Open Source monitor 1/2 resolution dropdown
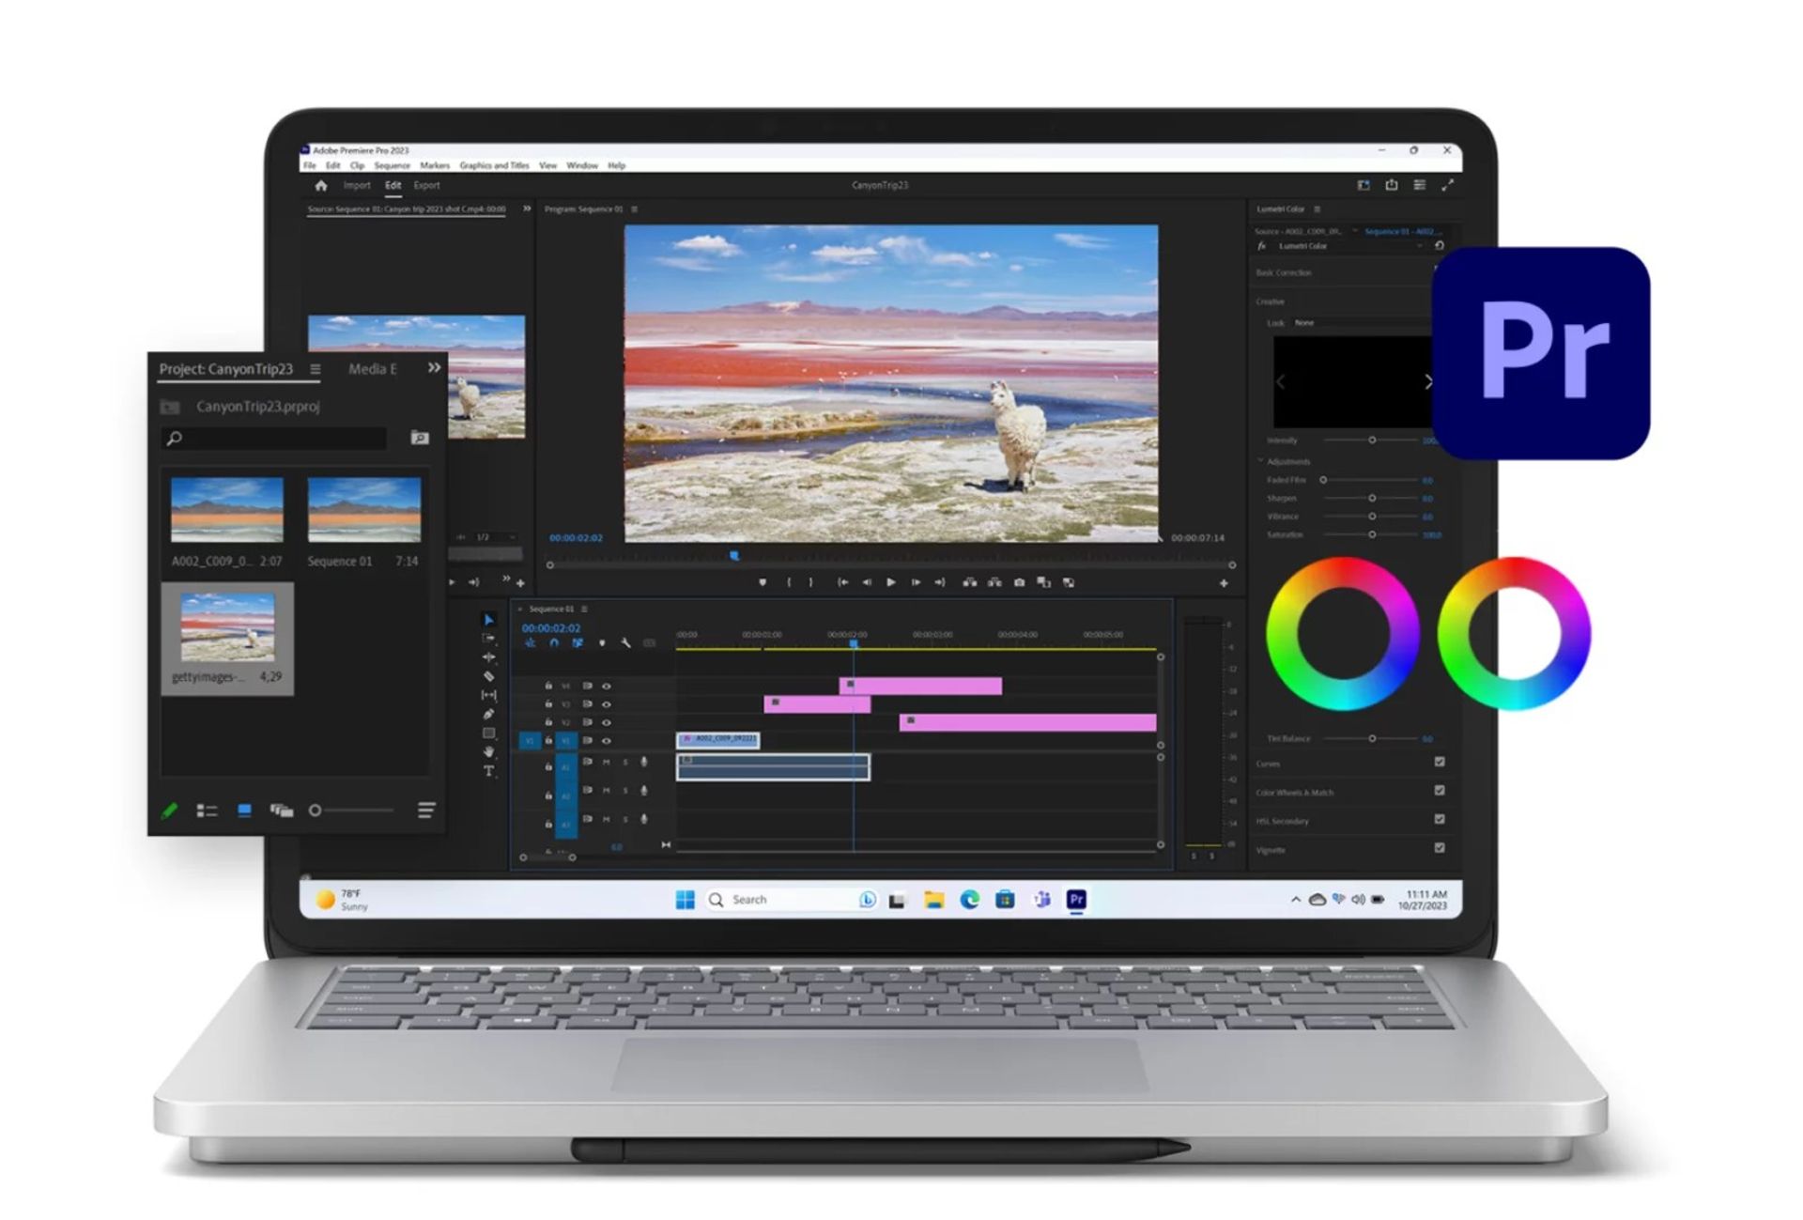 (496, 537)
